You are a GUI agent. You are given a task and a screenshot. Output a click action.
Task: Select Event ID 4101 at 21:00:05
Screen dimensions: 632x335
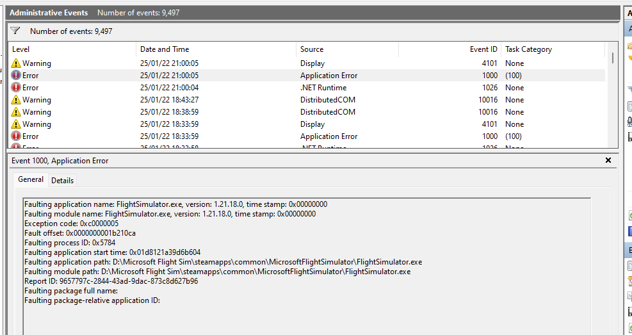[490, 63]
